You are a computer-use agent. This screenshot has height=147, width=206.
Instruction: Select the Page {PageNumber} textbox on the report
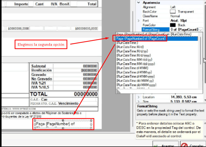pos(63,124)
